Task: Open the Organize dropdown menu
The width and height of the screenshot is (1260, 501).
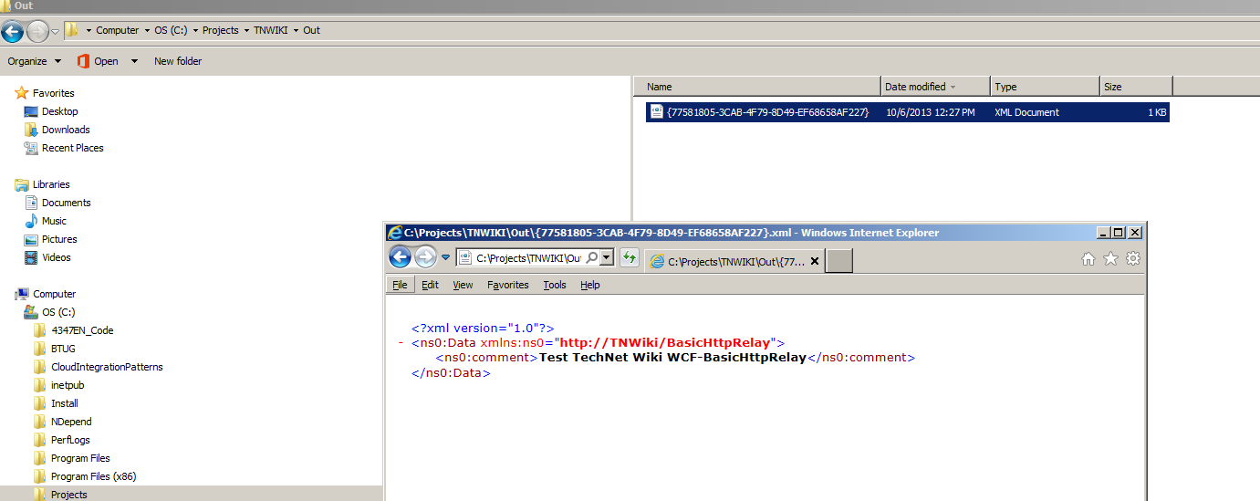Action: (34, 61)
